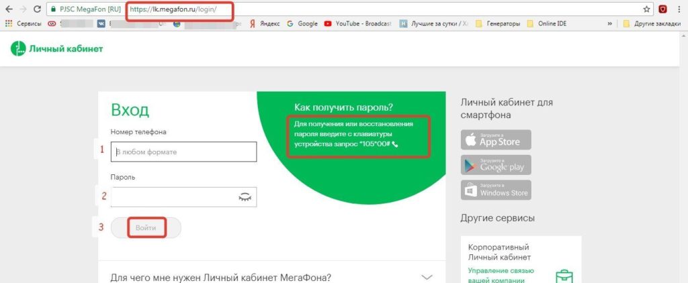688x283 pixels.
Task: Click the browser back arrow
Action: tap(7, 9)
